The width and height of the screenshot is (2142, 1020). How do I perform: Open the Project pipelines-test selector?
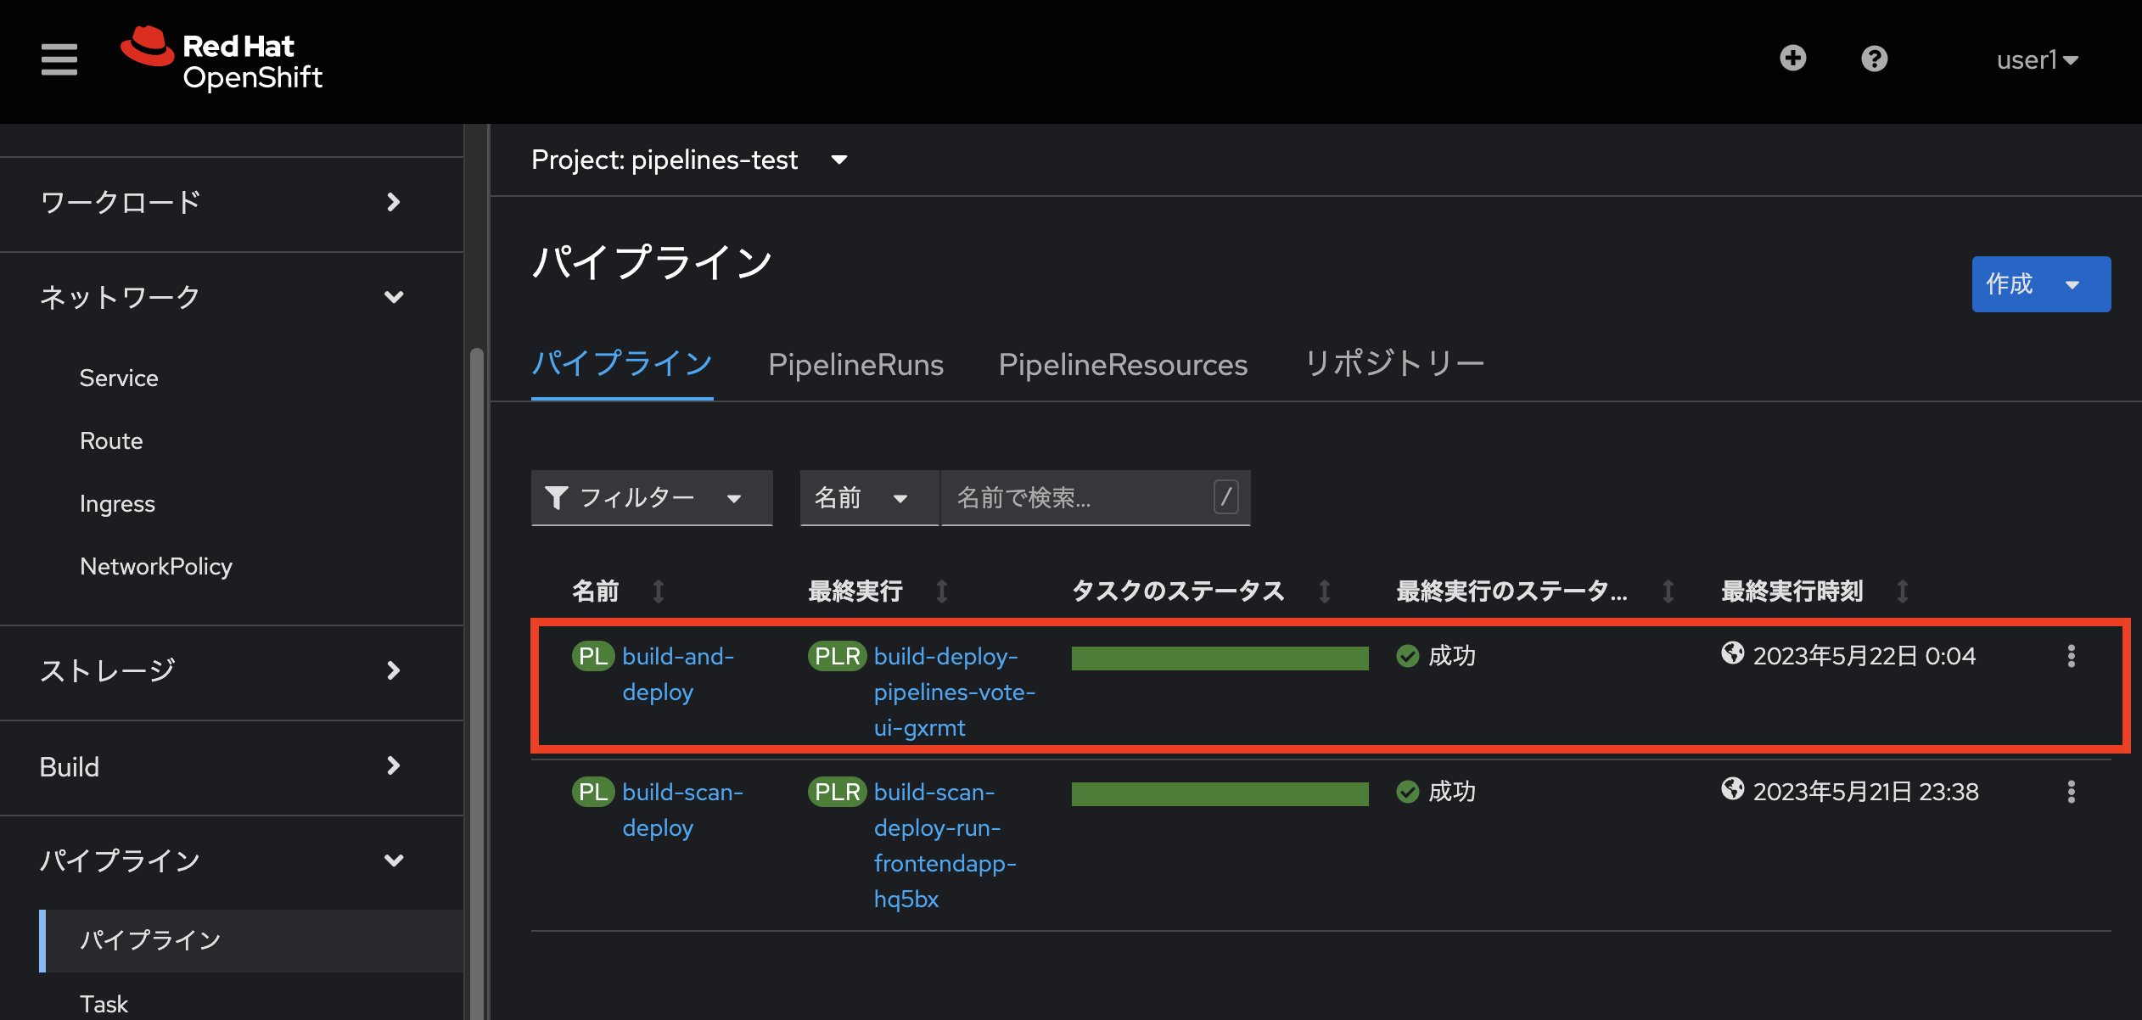pos(689,160)
